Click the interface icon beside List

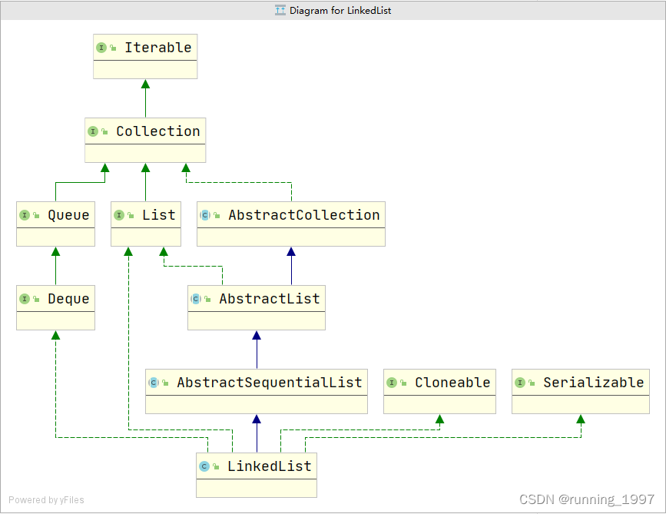(119, 215)
